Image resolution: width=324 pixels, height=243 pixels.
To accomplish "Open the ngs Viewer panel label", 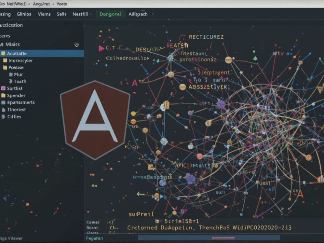I will (11, 238).
